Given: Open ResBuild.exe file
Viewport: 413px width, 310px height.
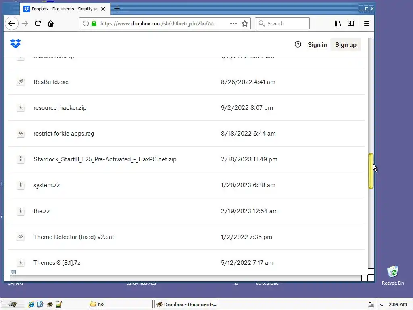Looking at the screenshot, I should click(x=51, y=82).
